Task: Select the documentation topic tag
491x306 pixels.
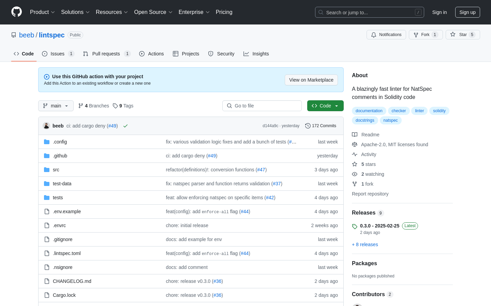Action: pyautogui.click(x=369, y=111)
